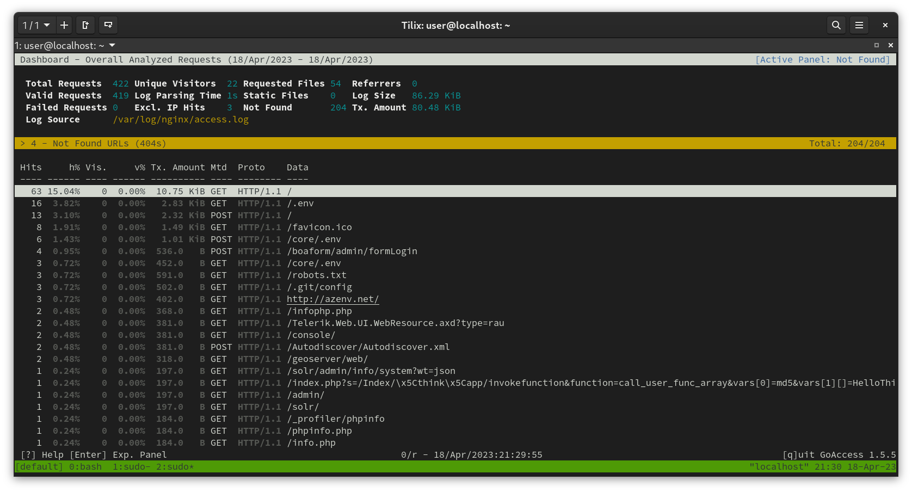Click the Total: 204/204 indicator

click(847, 144)
